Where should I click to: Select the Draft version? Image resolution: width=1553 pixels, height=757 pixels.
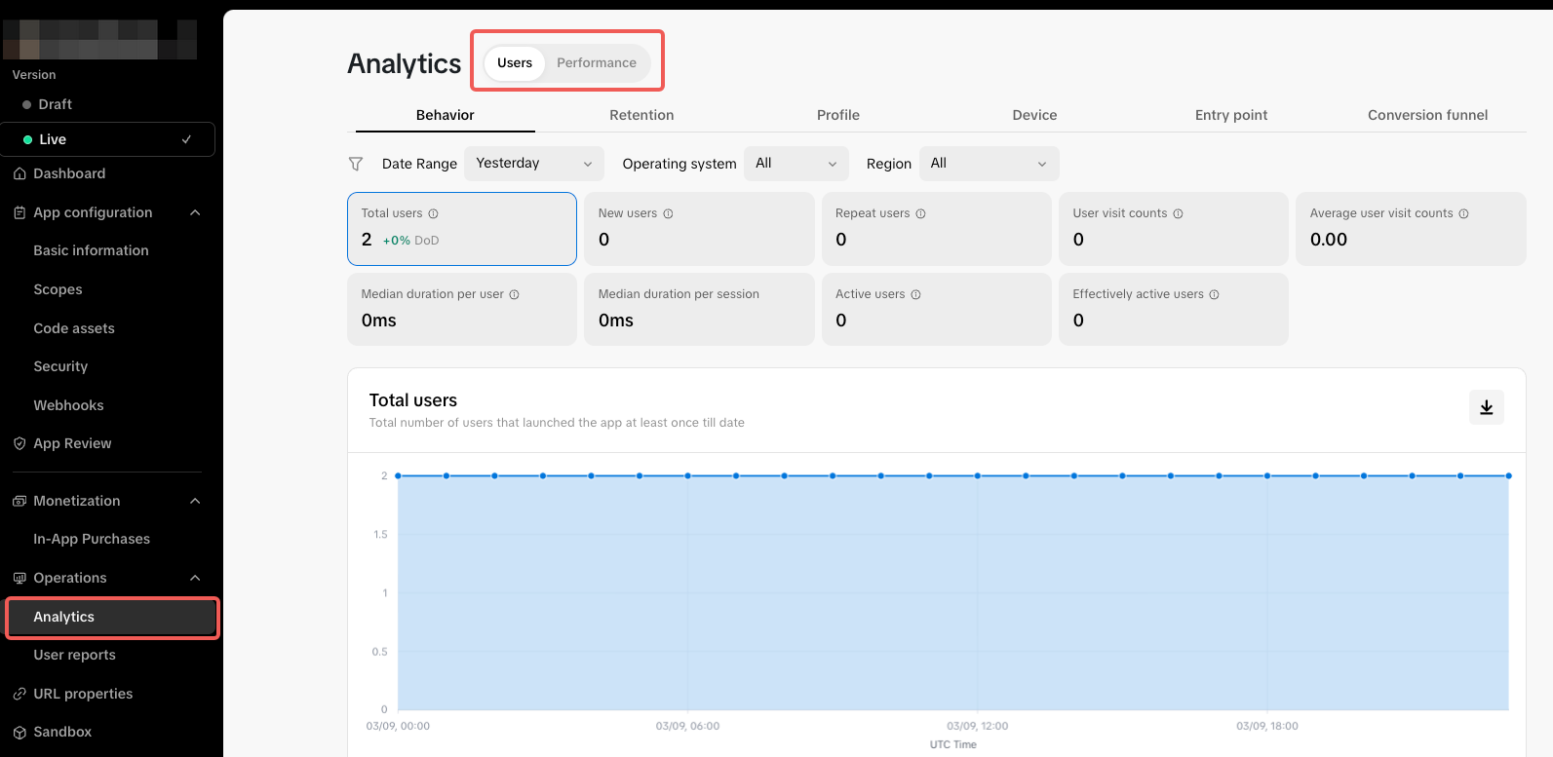click(x=55, y=104)
